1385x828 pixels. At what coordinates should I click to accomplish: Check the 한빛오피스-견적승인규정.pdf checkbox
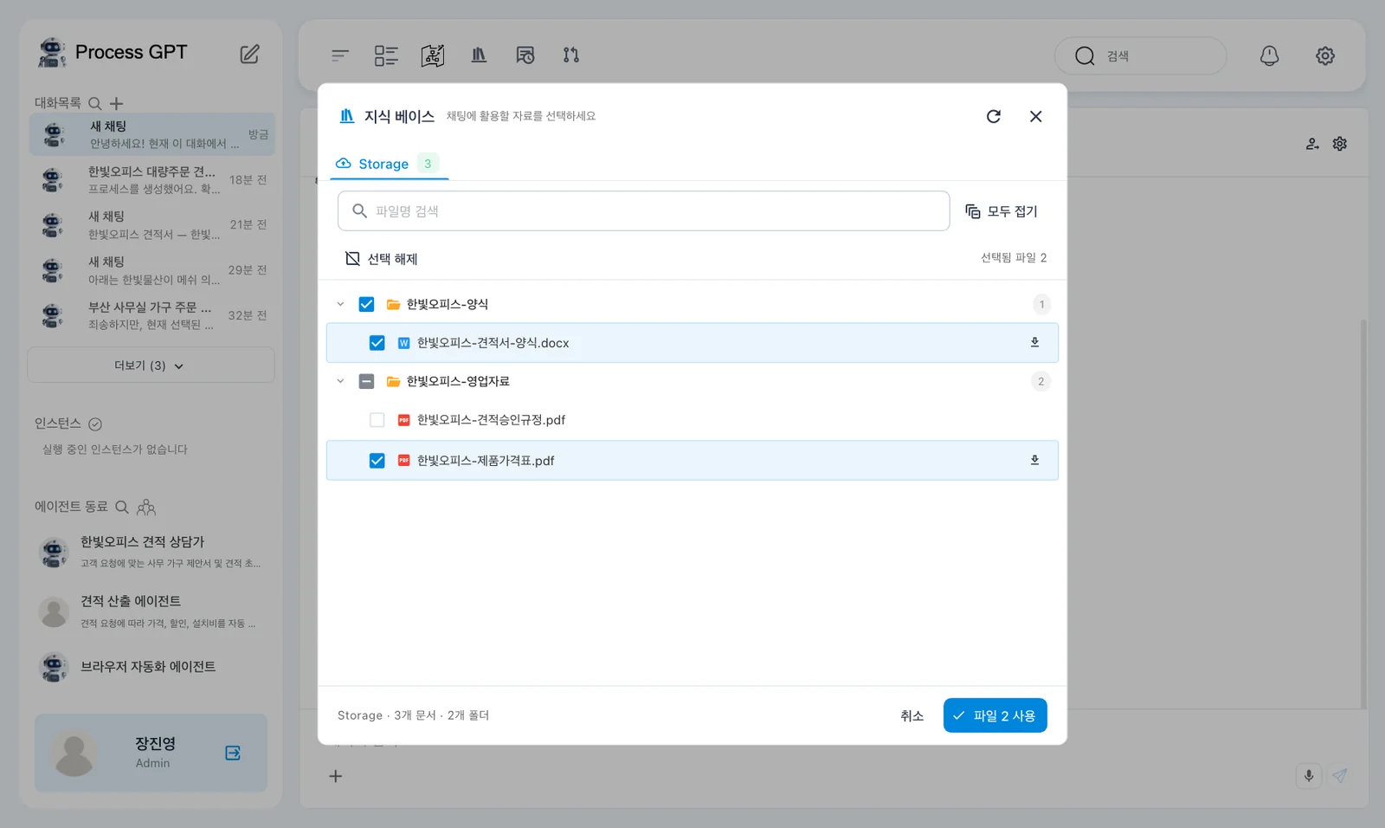tap(377, 419)
